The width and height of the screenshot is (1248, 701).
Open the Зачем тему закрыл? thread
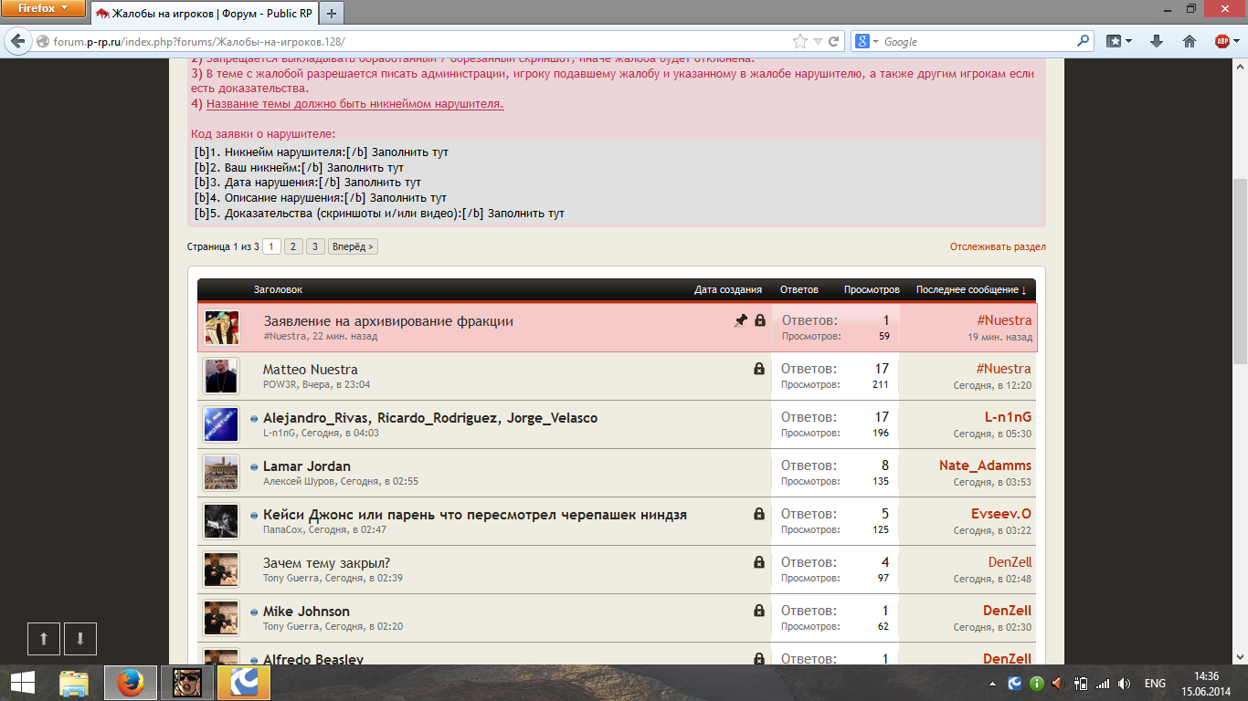click(326, 562)
